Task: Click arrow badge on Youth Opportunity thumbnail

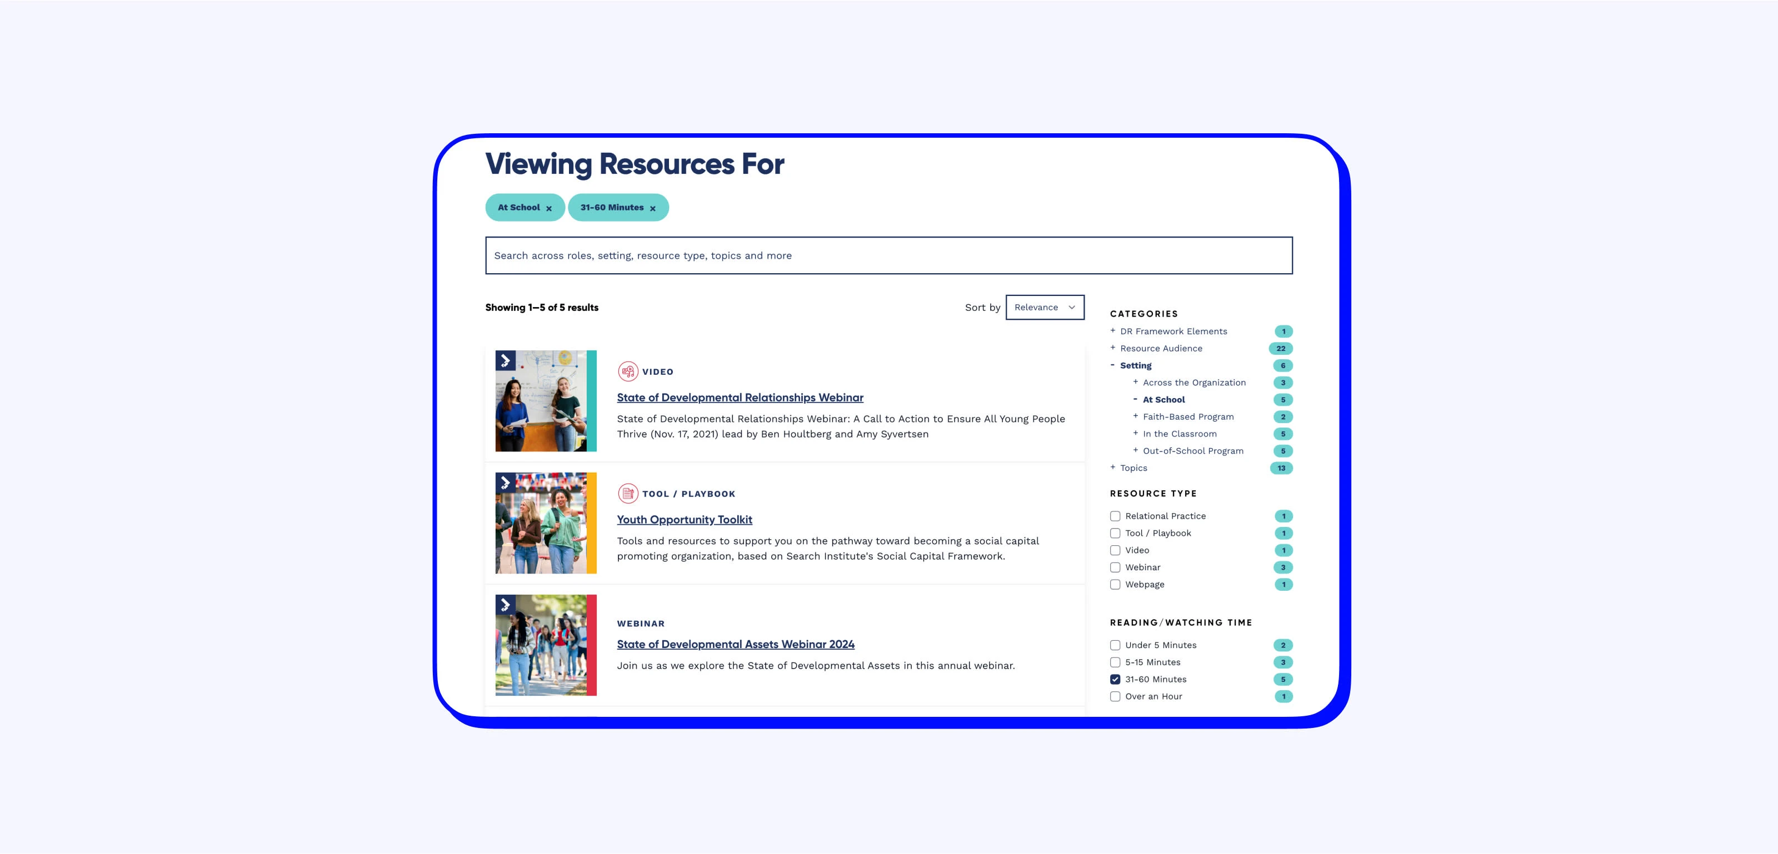Action: click(x=505, y=483)
